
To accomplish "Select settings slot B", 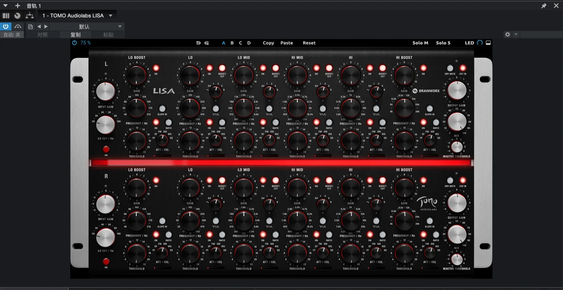I will [x=232, y=43].
